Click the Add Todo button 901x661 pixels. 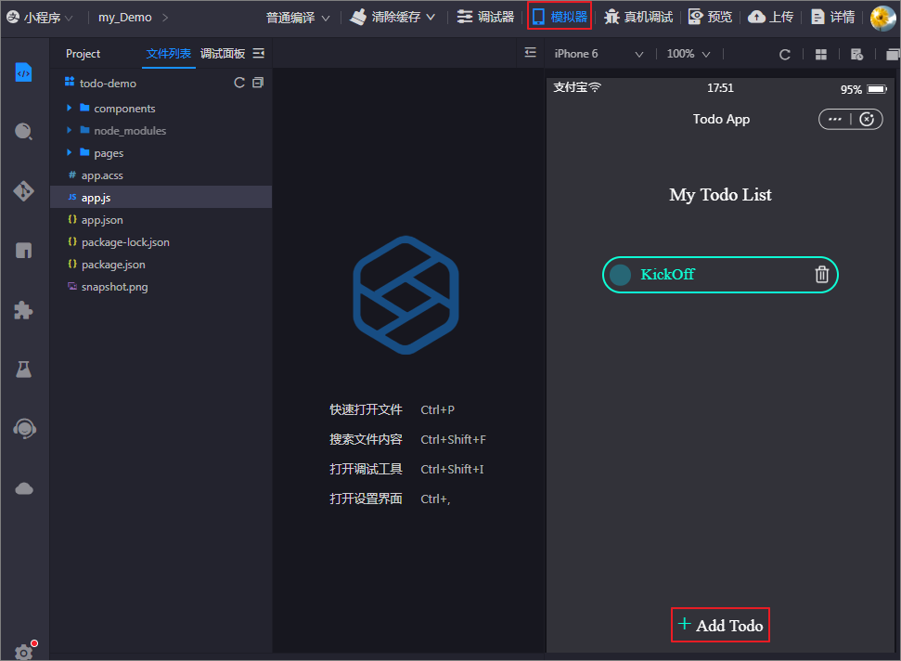(x=720, y=625)
